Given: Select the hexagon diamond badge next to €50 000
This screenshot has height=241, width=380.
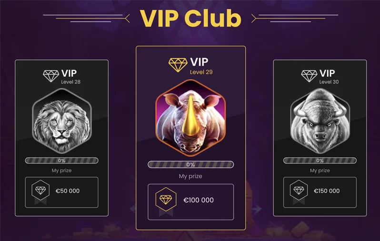Looking at the screenshot, I should 40,191.
